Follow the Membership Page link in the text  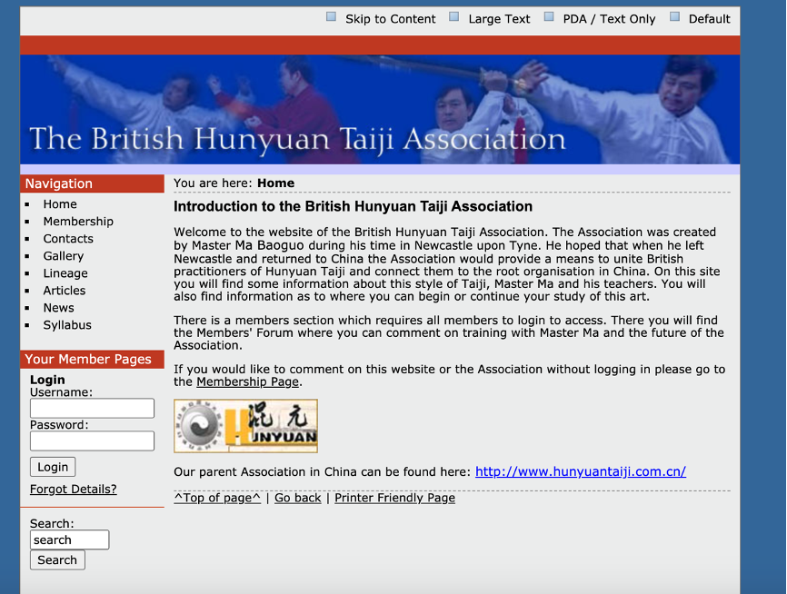pyautogui.click(x=248, y=381)
